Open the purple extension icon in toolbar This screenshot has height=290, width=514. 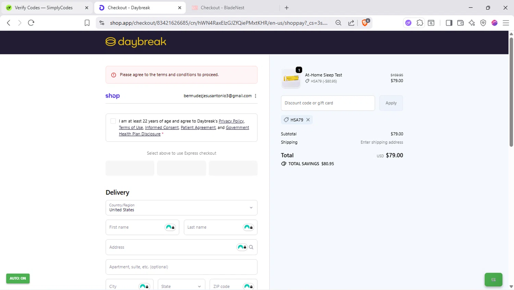click(x=408, y=23)
